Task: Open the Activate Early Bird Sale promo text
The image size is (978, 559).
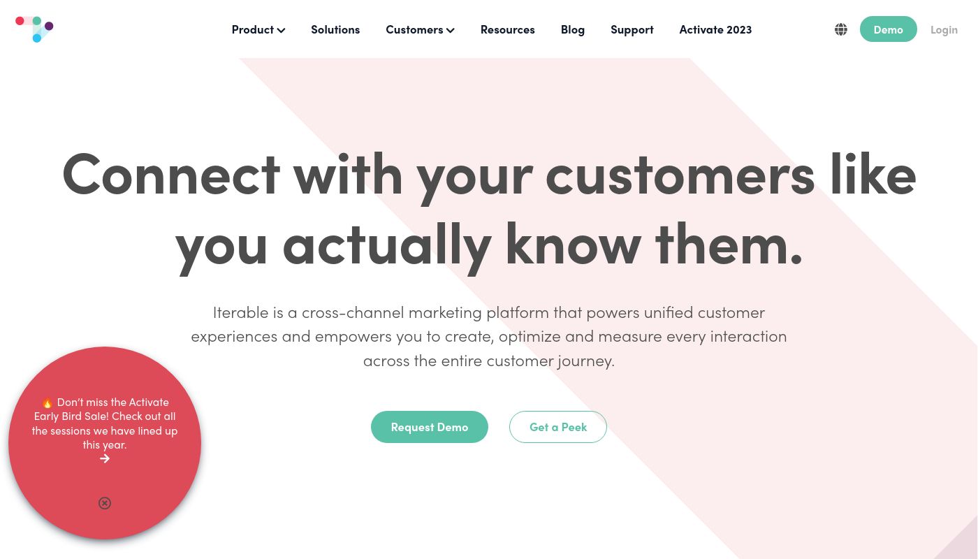Action: pos(105,423)
